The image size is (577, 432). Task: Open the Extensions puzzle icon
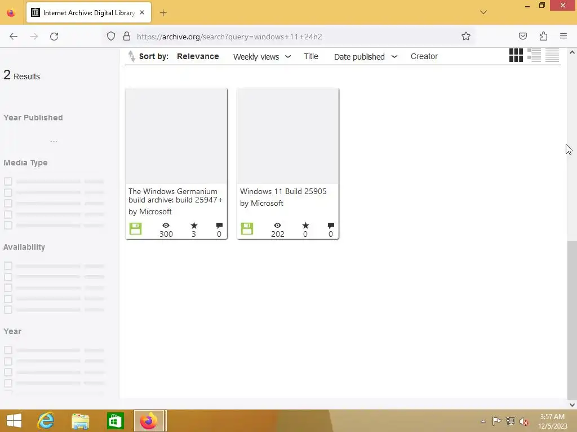tap(544, 36)
